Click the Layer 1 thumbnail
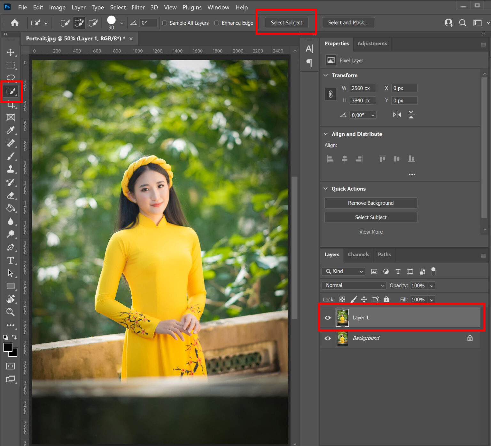The width and height of the screenshot is (491, 446). pyautogui.click(x=342, y=317)
